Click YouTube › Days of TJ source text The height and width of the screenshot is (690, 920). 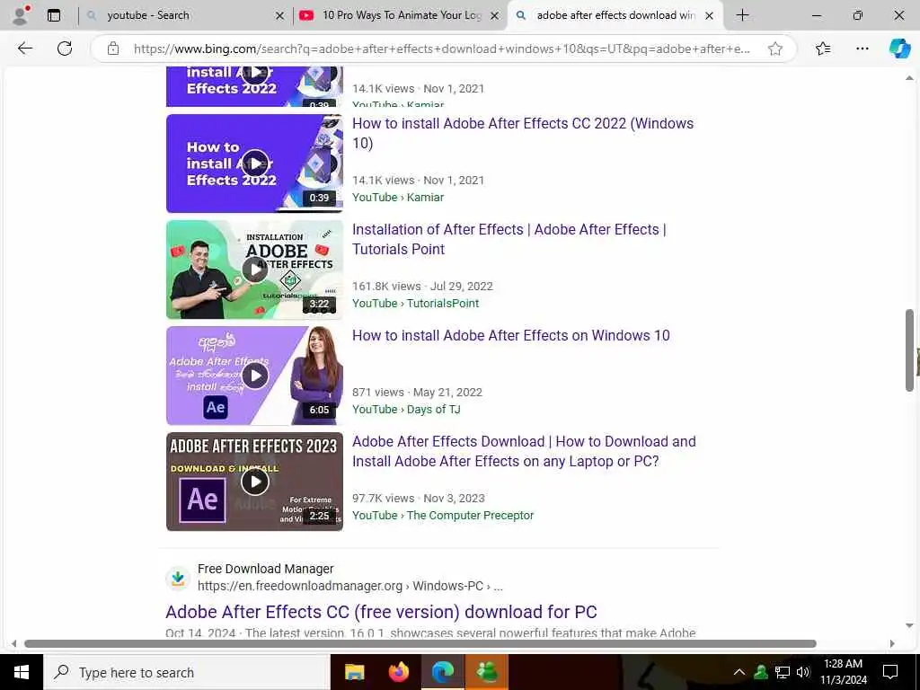pos(406,410)
